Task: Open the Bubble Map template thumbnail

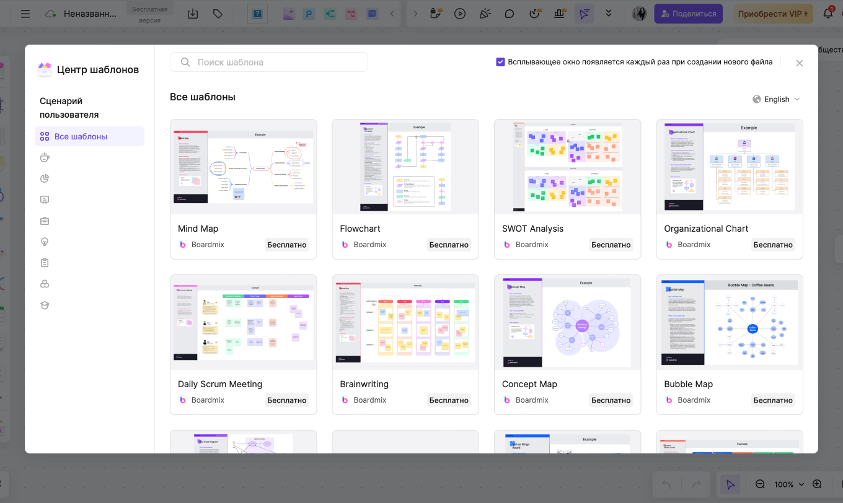Action: [x=730, y=322]
